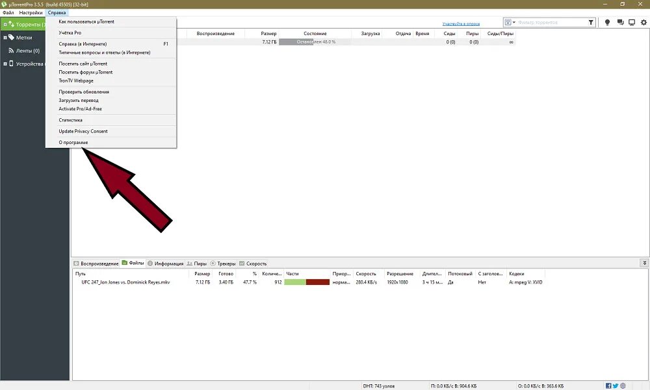This screenshot has width=650, height=390.
Task: Click the remote monitor icon in toolbar
Action: [x=632, y=22]
